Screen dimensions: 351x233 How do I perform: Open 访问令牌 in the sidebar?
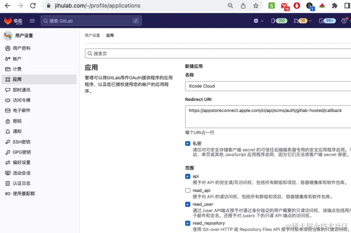pos(39,100)
